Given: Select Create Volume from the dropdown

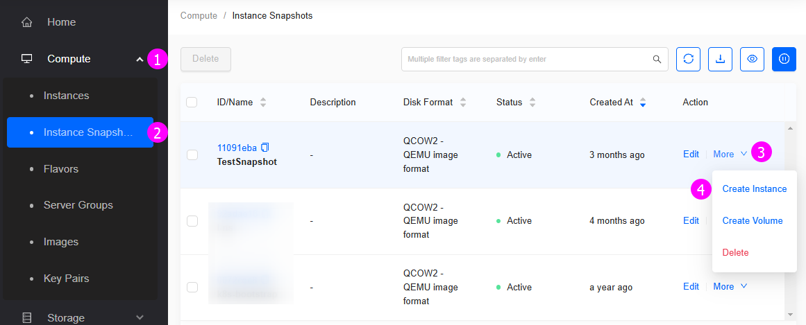Looking at the screenshot, I should pyautogui.click(x=753, y=221).
